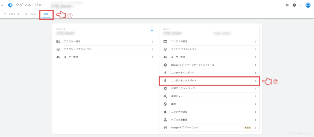Expand chevron on コンテナをエクスポート row
The image size is (314, 137).
[255, 81]
